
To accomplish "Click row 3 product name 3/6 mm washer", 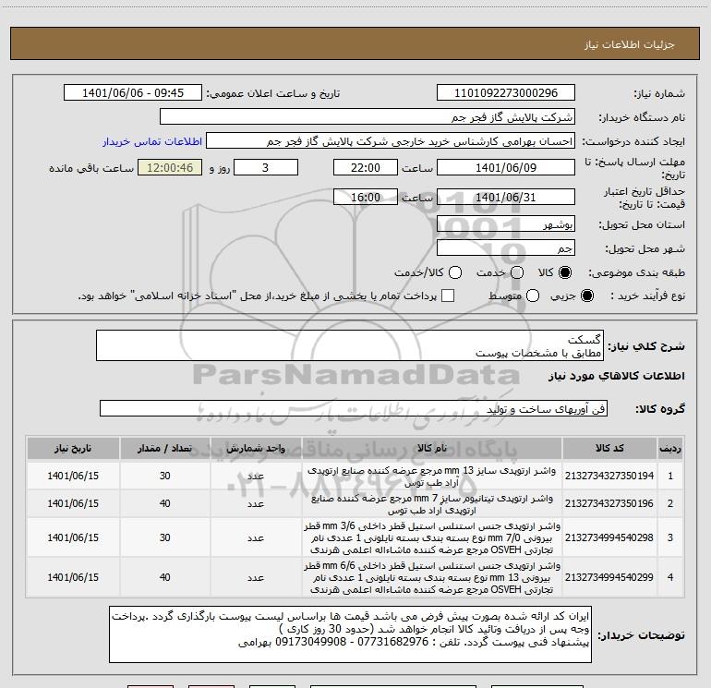I will click(x=432, y=537).
